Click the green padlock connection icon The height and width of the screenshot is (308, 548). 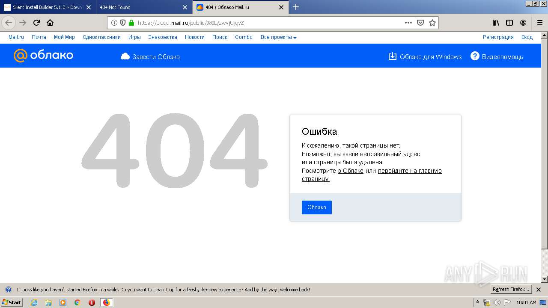tap(131, 23)
